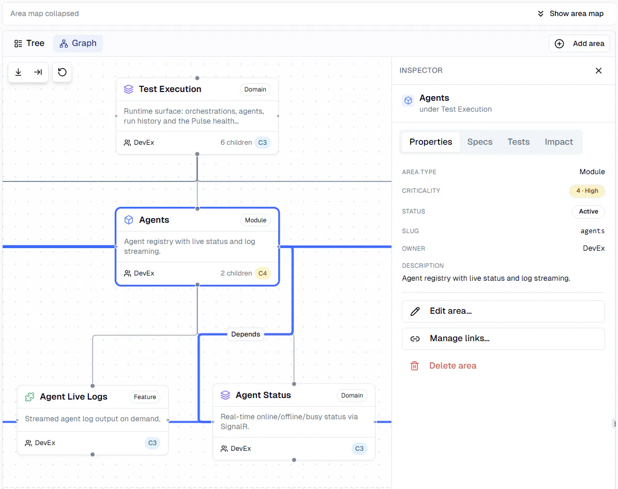Click the Module badge on Agents card
Screen dimensions: 618x489
pyautogui.click(x=255, y=220)
